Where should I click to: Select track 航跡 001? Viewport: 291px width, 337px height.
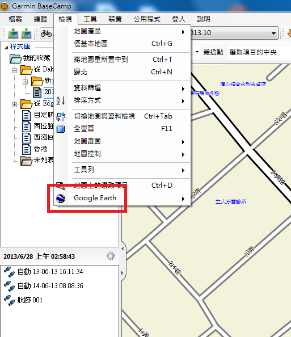coord(30,300)
